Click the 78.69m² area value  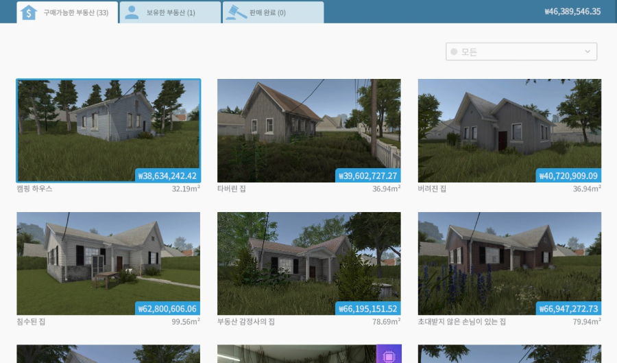387,322
